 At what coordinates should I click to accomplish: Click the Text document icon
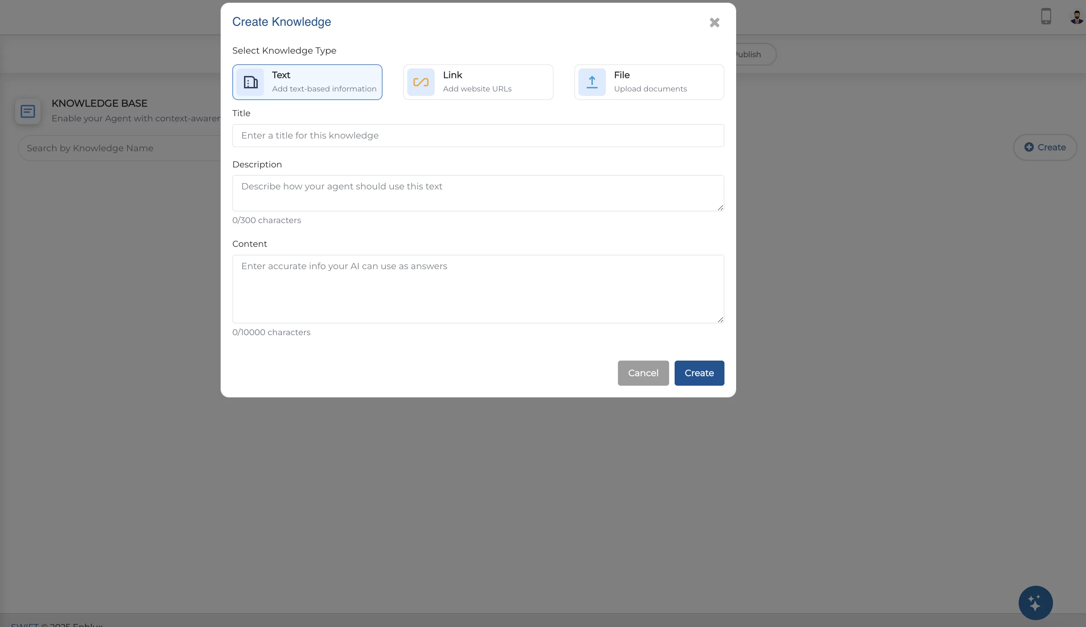coord(250,82)
